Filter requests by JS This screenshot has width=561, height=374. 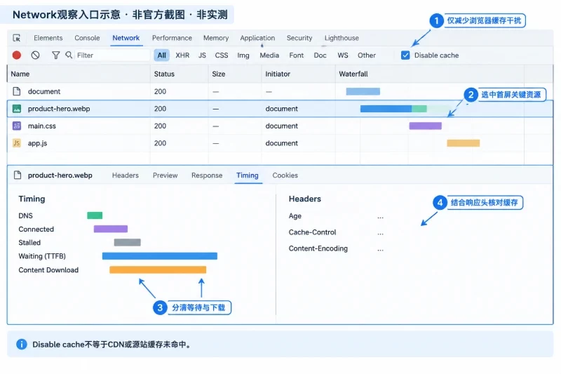202,55
